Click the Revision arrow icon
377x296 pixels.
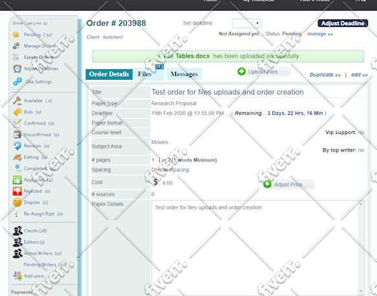point(17,146)
